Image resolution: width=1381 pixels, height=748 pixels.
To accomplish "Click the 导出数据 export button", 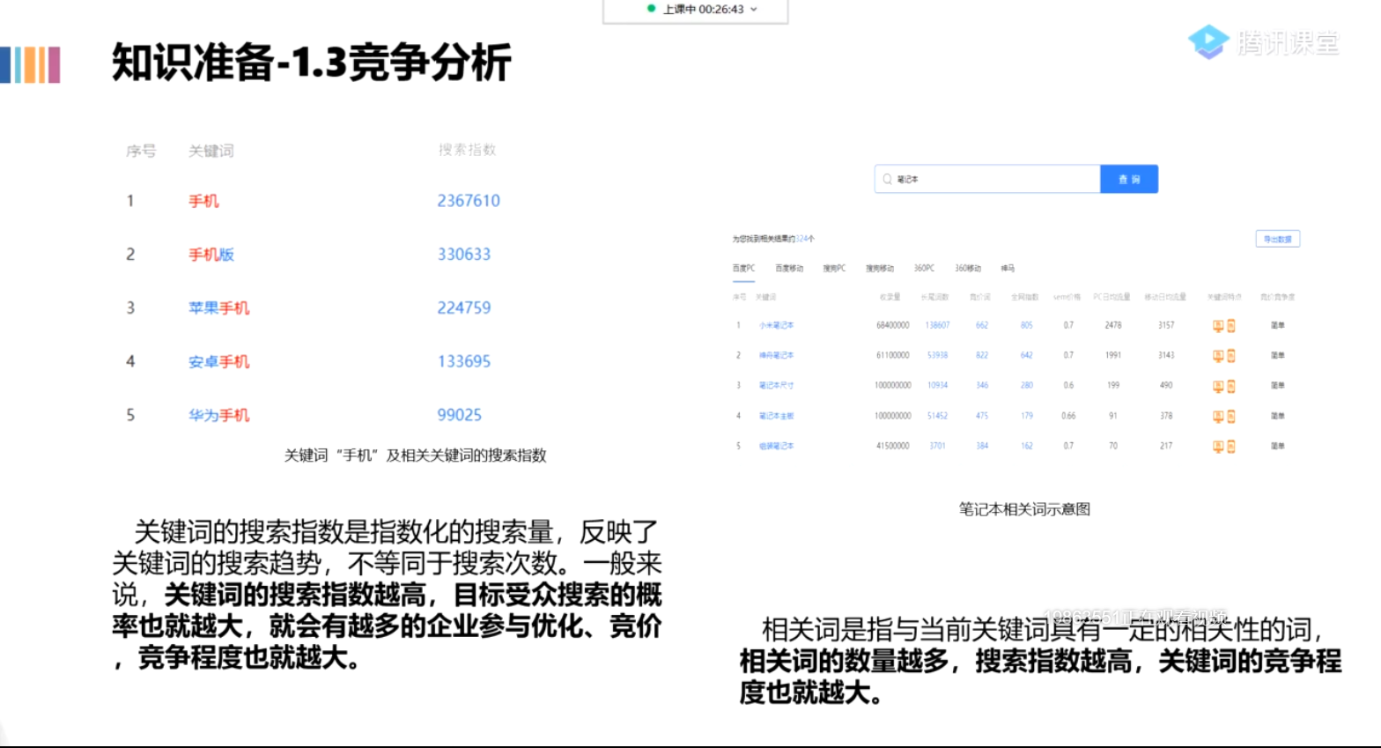I will pos(1277,239).
